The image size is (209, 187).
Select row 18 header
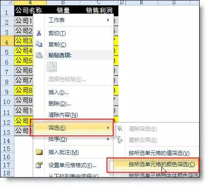click(x=7, y=173)
